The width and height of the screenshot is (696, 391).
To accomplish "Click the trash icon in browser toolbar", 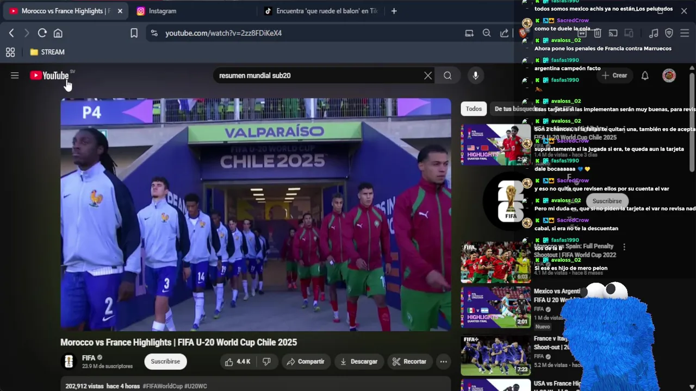I will click(x=597, y=33).
